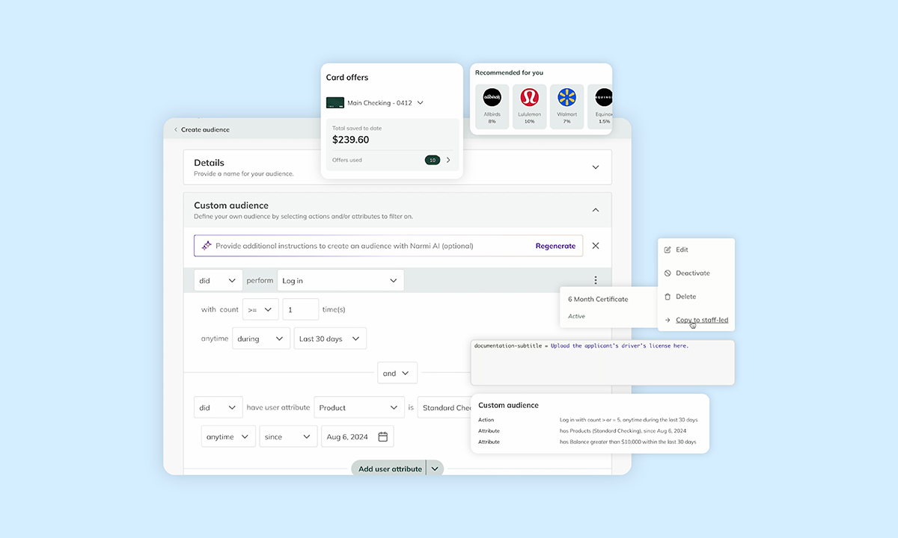Select the Equinox offer logo

(603, 97)
